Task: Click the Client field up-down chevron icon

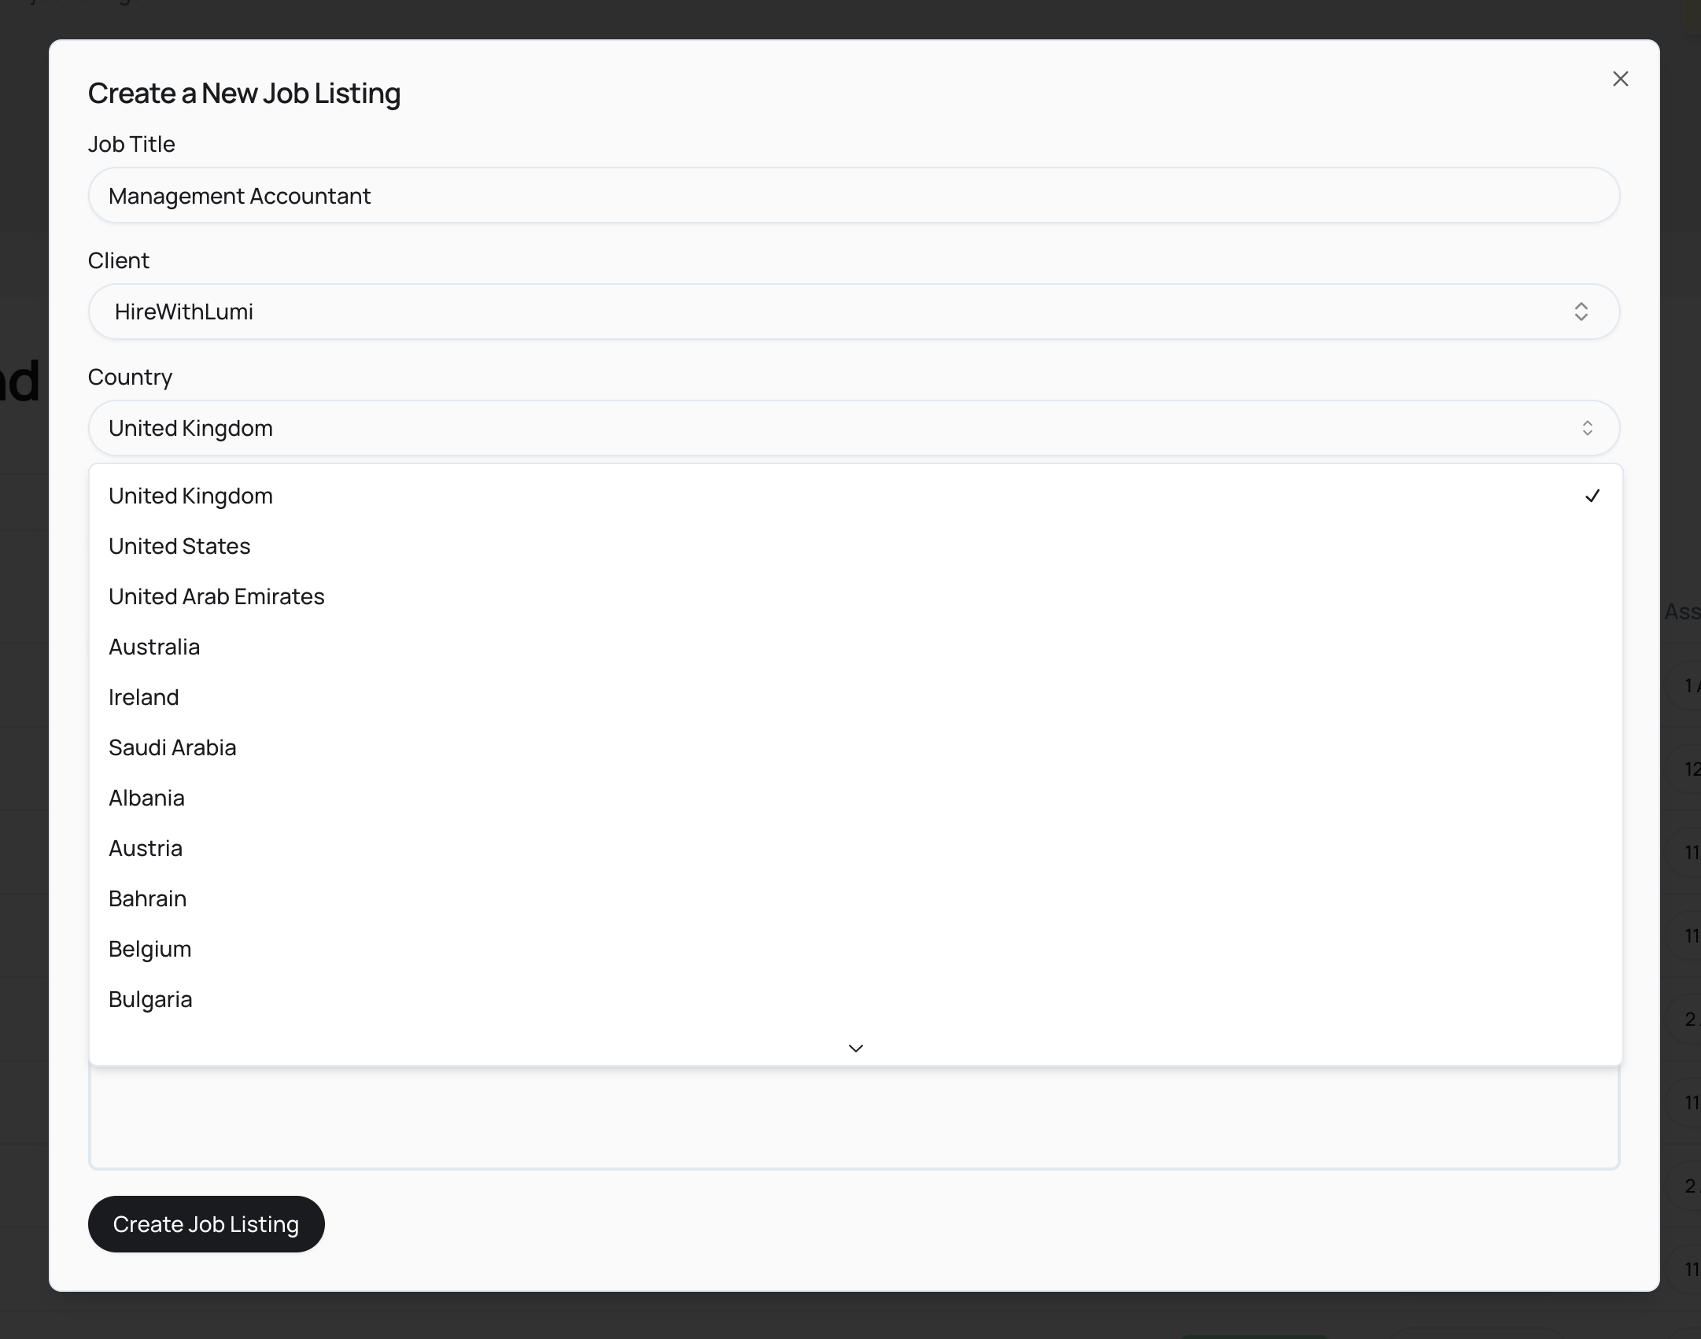Action: click(1581, 312)
